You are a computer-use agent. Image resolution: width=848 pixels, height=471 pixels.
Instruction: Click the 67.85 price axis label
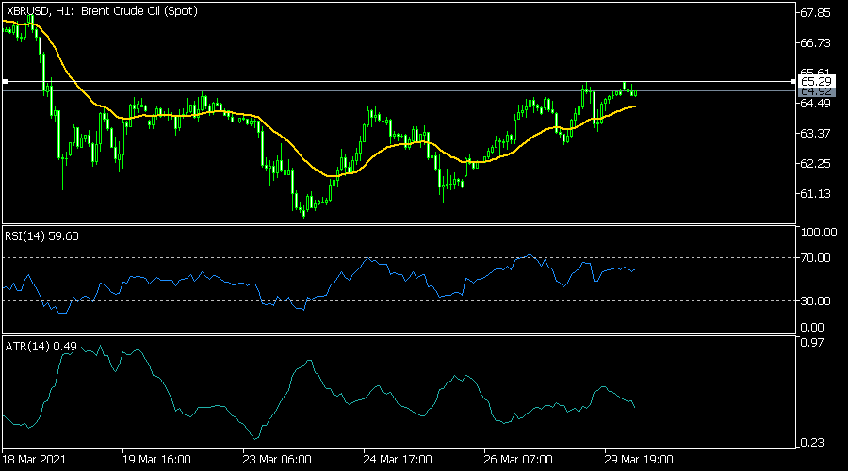[814, 13]
